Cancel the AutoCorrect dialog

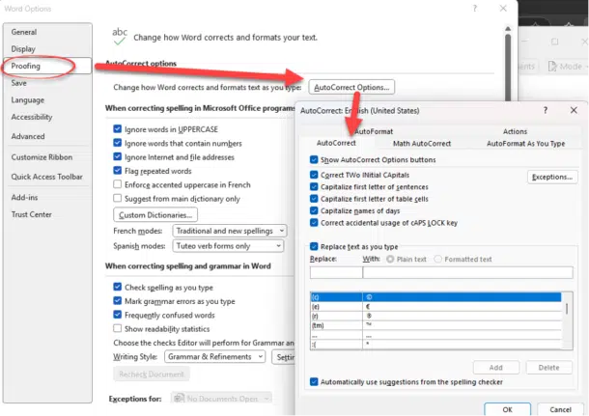(560, 409)
